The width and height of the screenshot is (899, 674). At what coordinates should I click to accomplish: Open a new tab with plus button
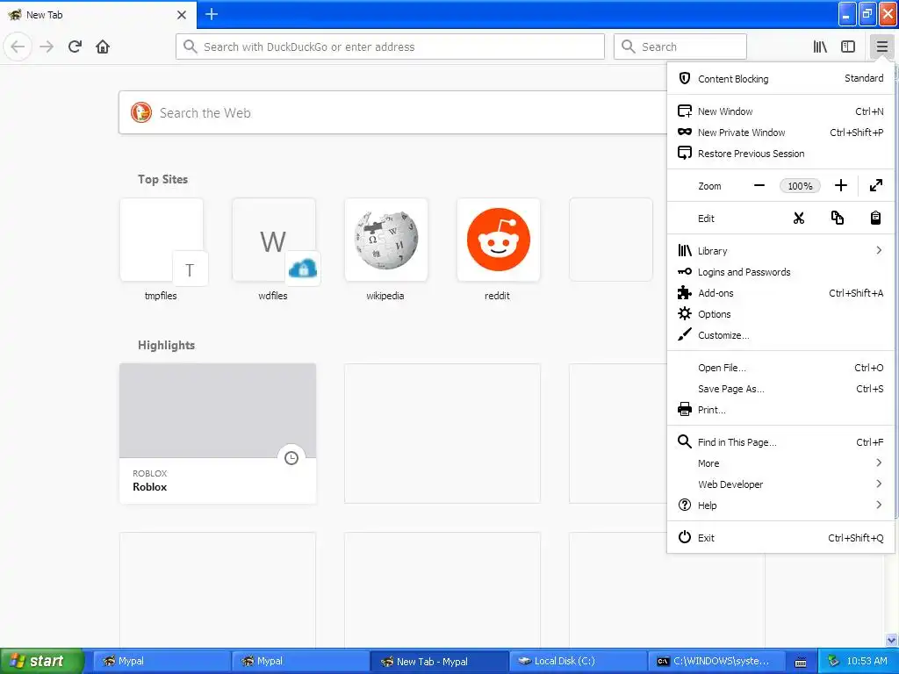tap(212, 14)
